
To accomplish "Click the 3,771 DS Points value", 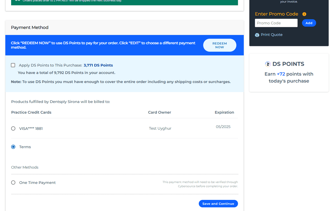I will (x=98, y=65).
